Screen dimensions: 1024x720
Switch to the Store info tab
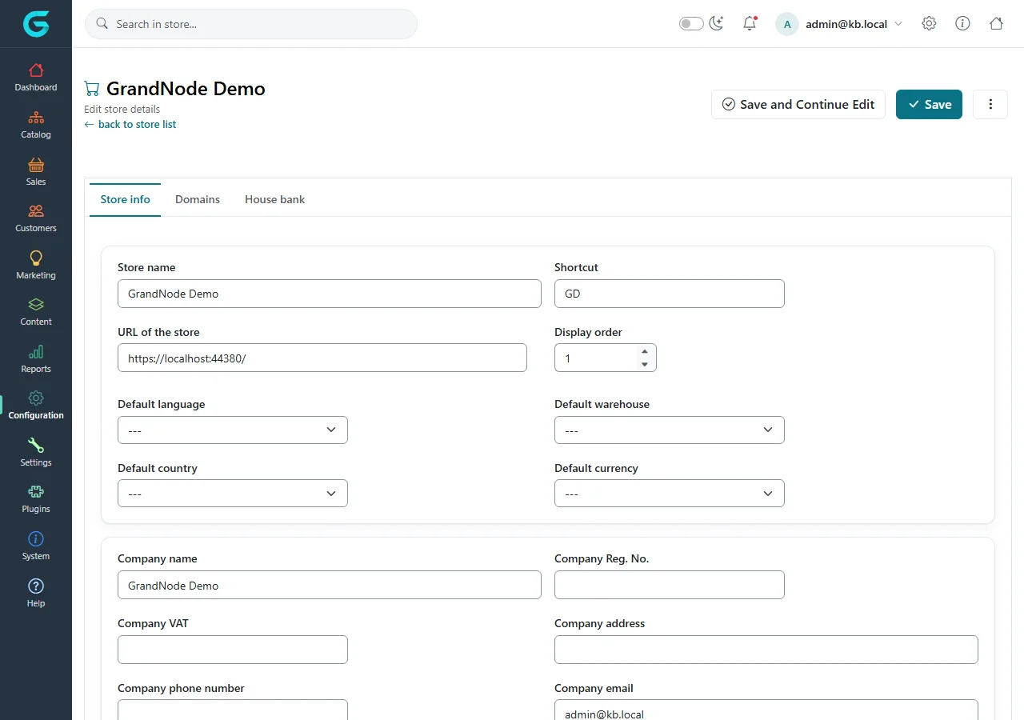click(126, 199)
